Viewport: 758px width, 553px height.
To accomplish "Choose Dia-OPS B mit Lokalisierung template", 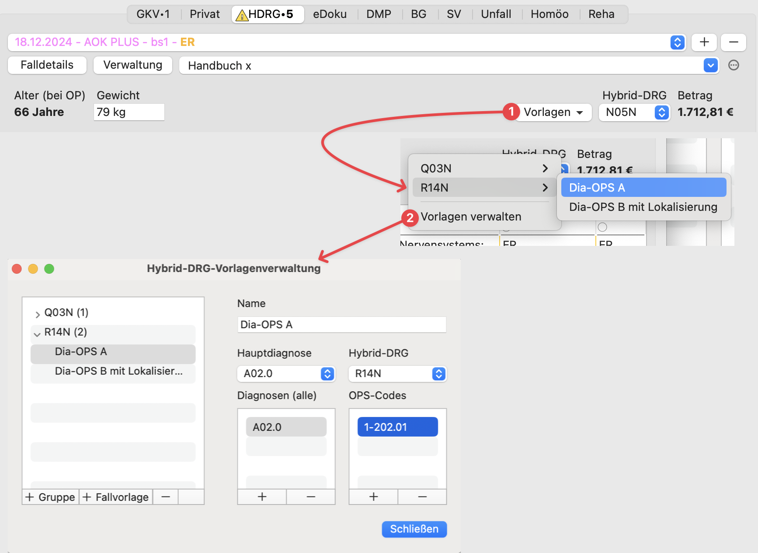I will pos(643,207).
